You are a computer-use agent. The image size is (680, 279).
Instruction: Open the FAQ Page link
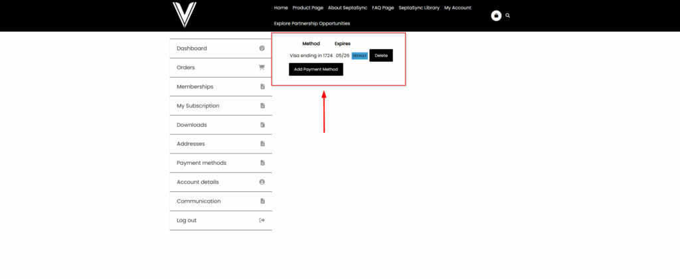coord(382,8)
